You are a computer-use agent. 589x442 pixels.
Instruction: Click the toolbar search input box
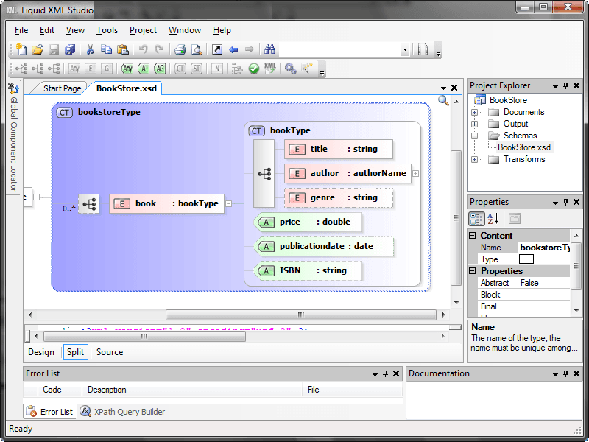coord(340,49)
